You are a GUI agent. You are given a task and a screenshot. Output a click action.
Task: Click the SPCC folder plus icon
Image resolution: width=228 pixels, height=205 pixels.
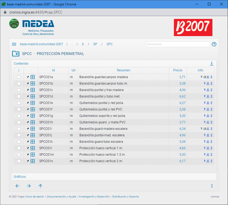pos(16,54)
